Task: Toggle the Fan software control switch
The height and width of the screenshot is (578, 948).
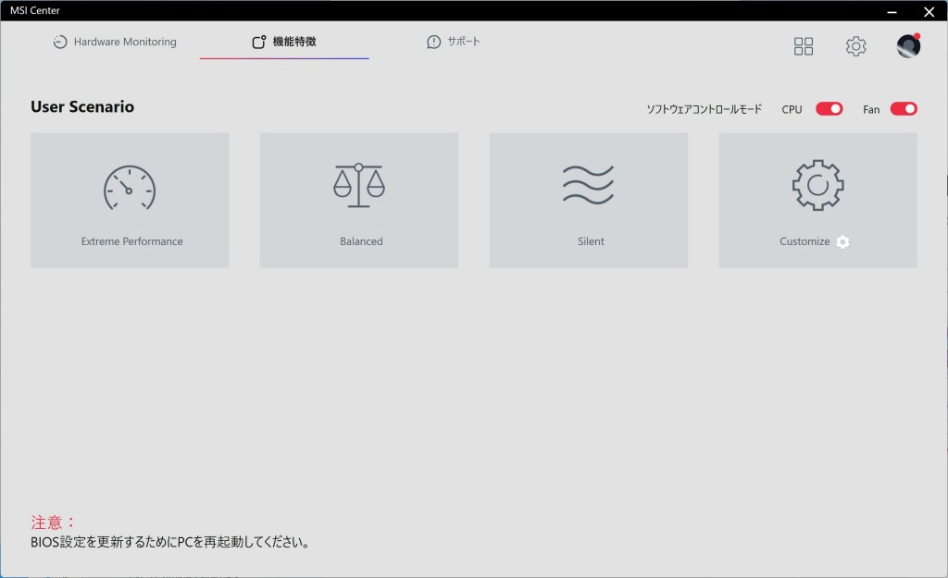Action: click(904, 109)
